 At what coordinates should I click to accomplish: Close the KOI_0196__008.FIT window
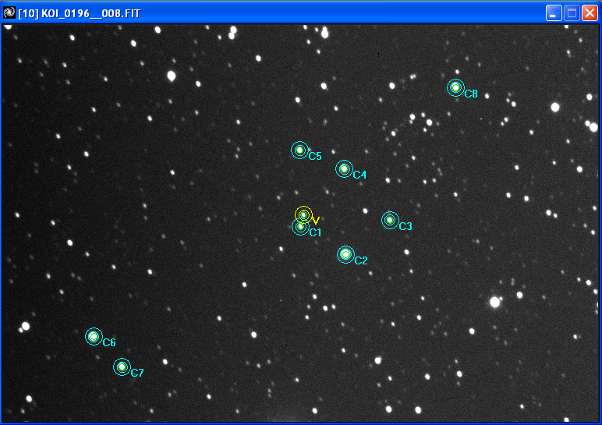coord(590,13)
